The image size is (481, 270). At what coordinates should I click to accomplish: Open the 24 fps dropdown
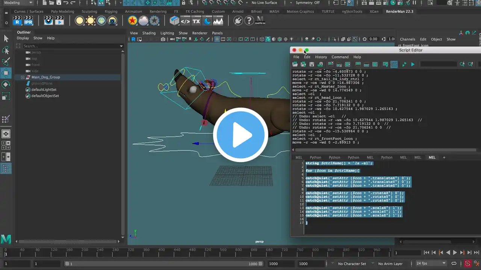(431, 263)
